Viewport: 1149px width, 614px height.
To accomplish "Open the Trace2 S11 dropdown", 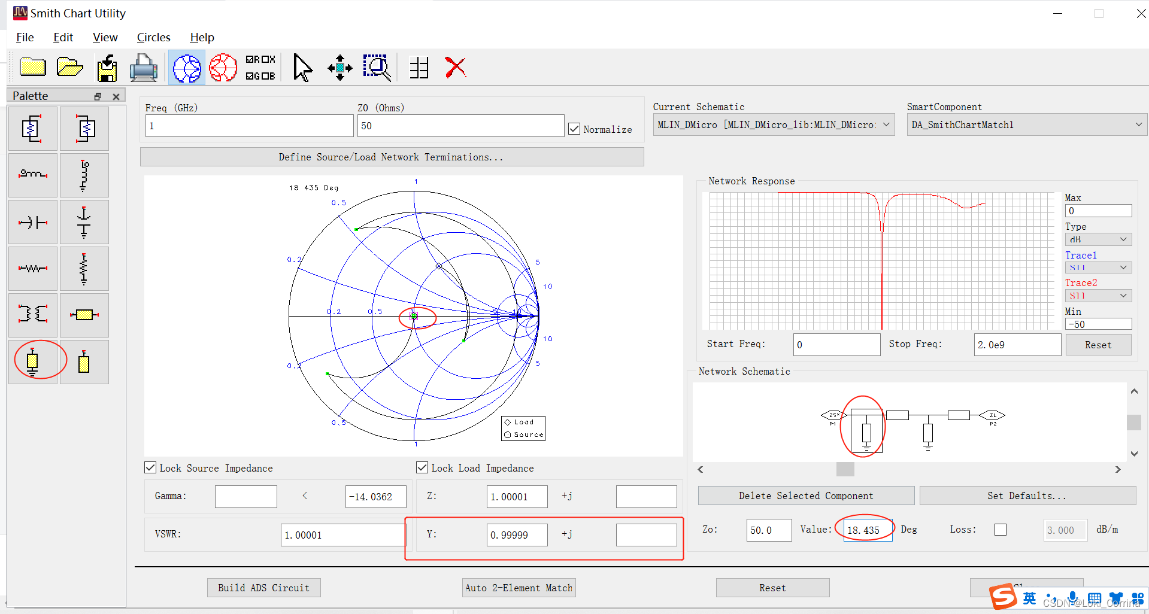I will [1098, 296].
